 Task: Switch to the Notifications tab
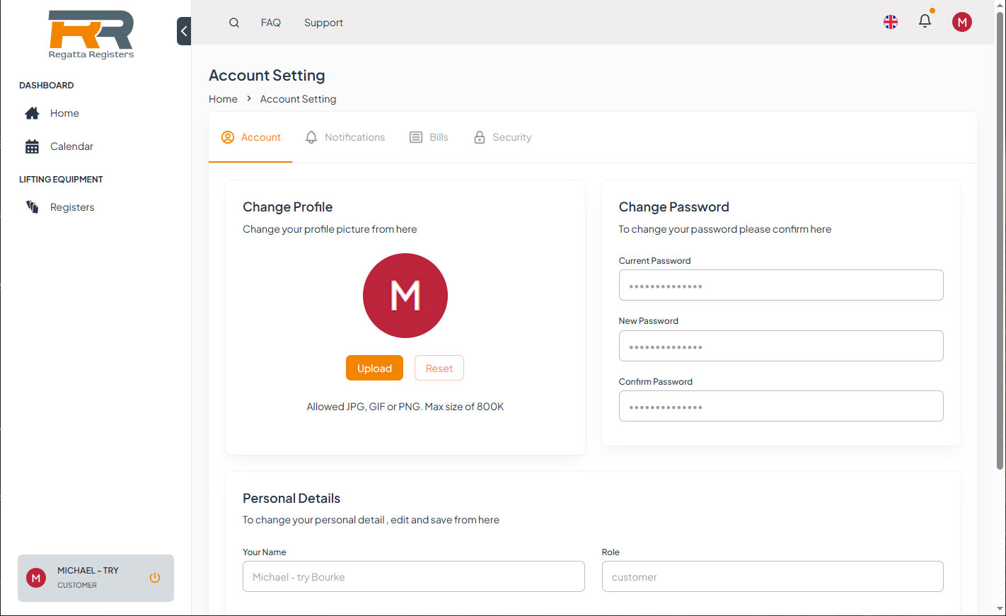[x=345, y=136]
